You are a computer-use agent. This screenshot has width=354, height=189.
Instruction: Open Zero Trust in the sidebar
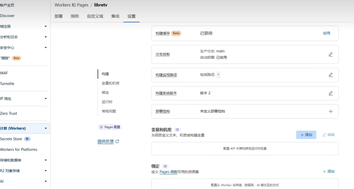(9, 113)
